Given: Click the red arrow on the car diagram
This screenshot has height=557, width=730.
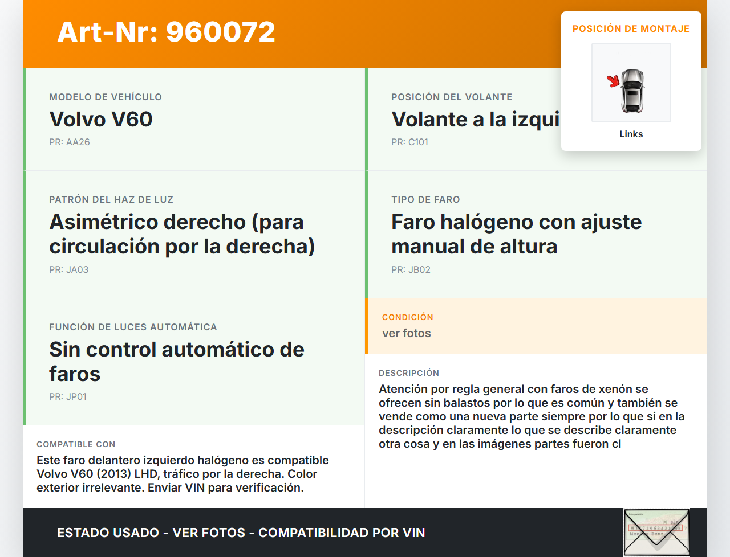Looking at the screenshot, I should [x=613, y=81].
